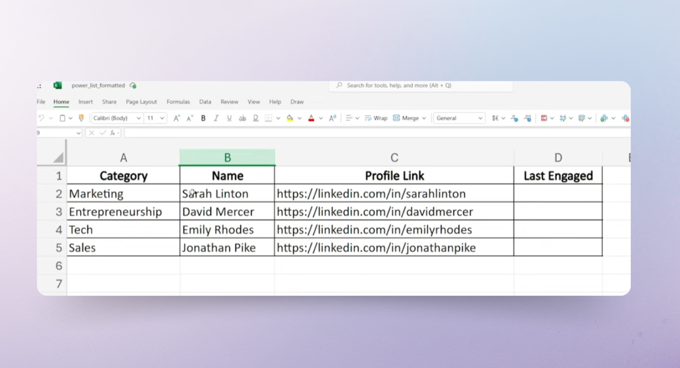This screenshot has width=680, height=368.
Task: Click the Merge cells button
Action: 406,118
